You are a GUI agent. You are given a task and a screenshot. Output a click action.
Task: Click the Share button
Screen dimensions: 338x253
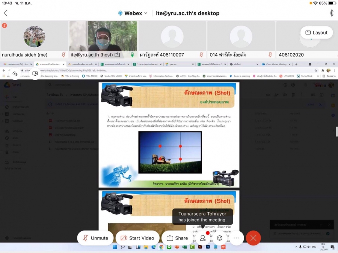177,238
